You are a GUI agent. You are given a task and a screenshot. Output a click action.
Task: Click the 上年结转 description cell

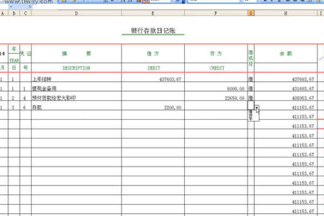[76, 79]
